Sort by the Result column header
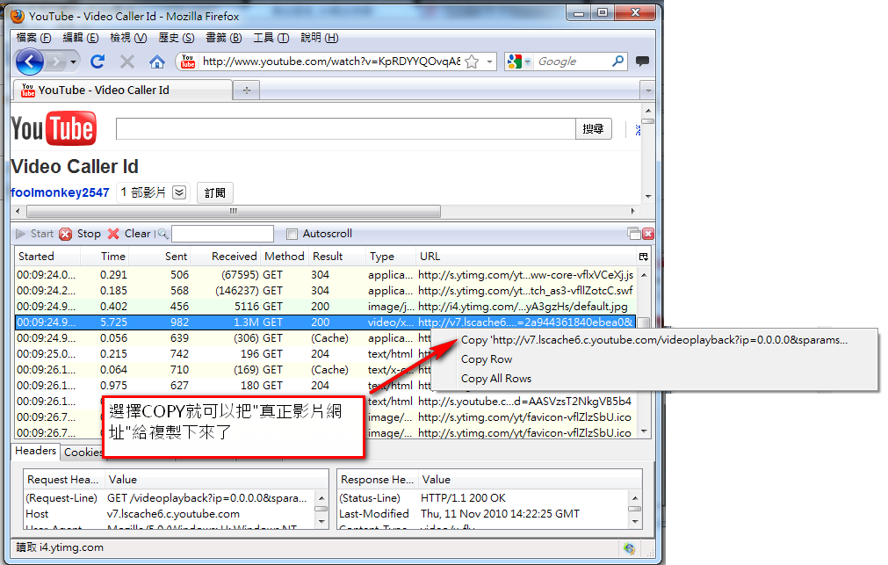 (337, 257)
